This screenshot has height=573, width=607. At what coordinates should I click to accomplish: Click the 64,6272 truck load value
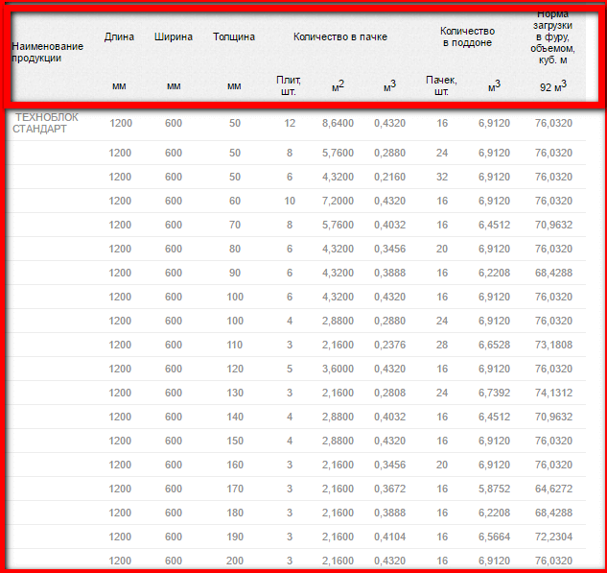pyautogui.click(x=553, y=489)
